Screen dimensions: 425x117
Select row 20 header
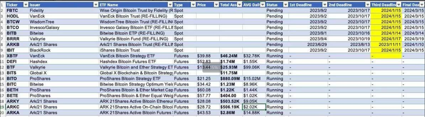(2, 113)
